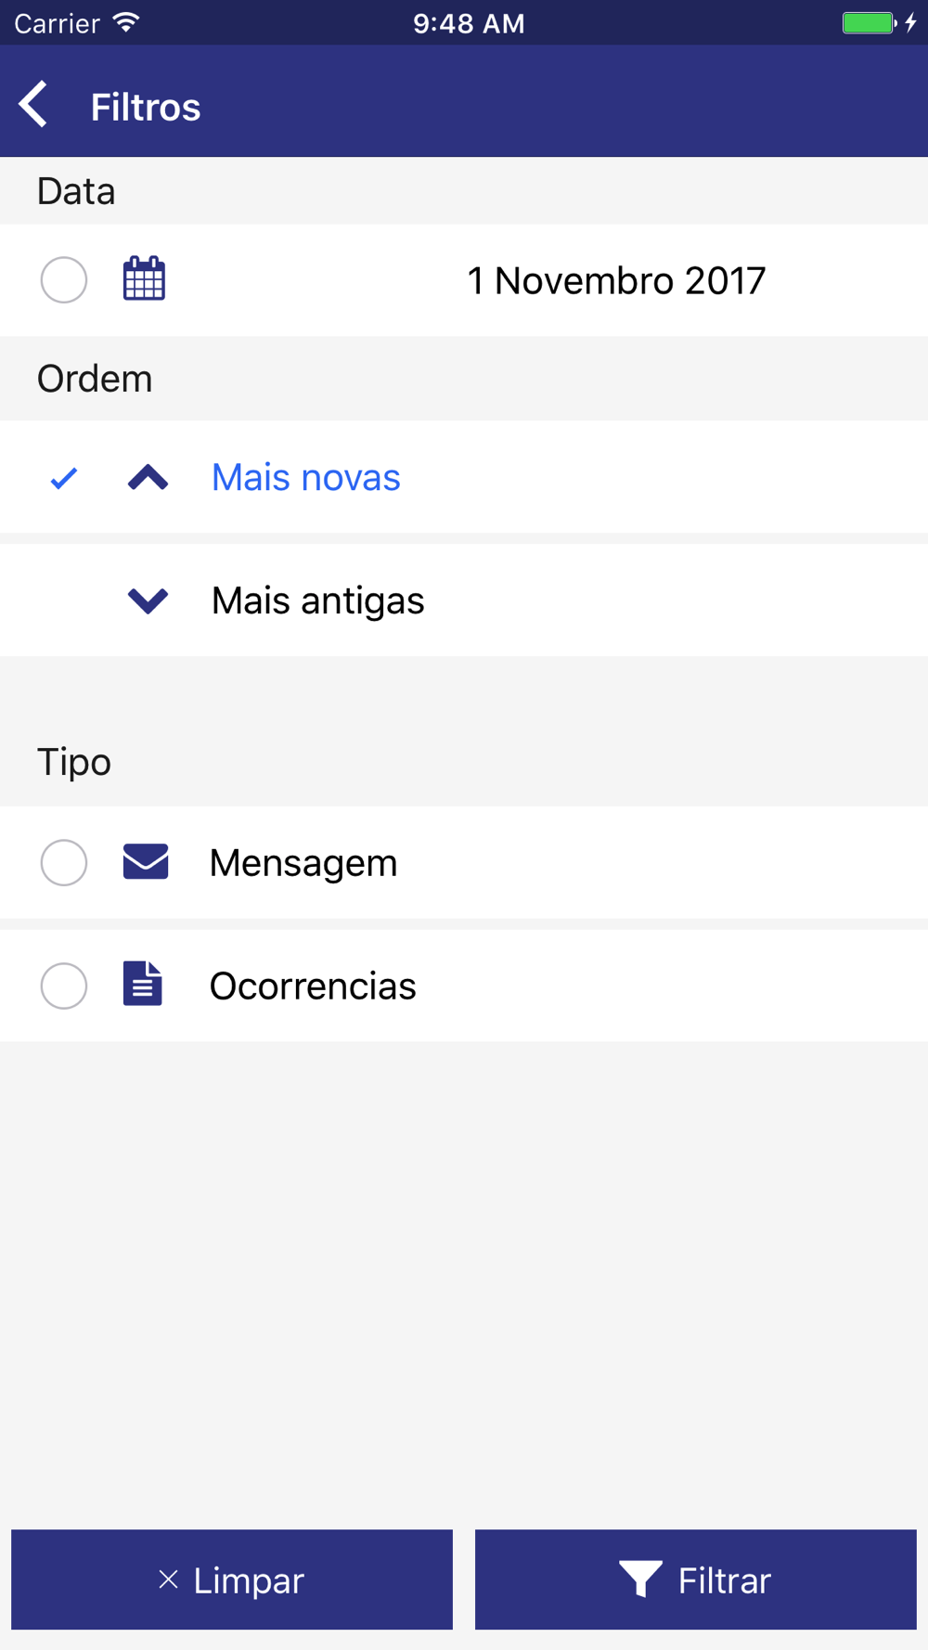Choose the Mais novas order option
This screenshot has height=1650, width=928.
click(x=306, y=478)
